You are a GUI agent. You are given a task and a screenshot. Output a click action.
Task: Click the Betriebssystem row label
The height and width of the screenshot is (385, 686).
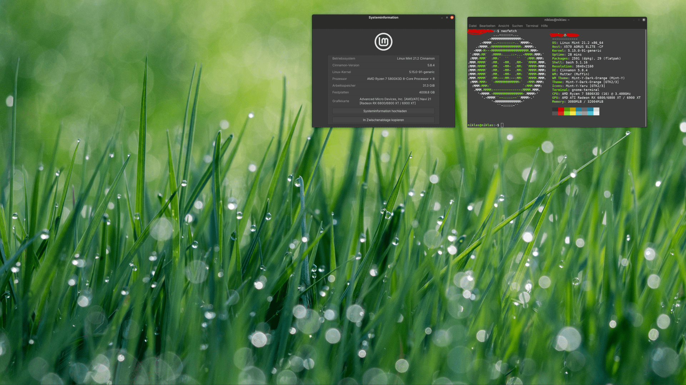tap(344, 58)
